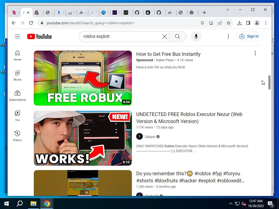The height and width of the screenshot is (209, 279).
Task: Open the Chrome profile avatar
Action: (257, 23)
